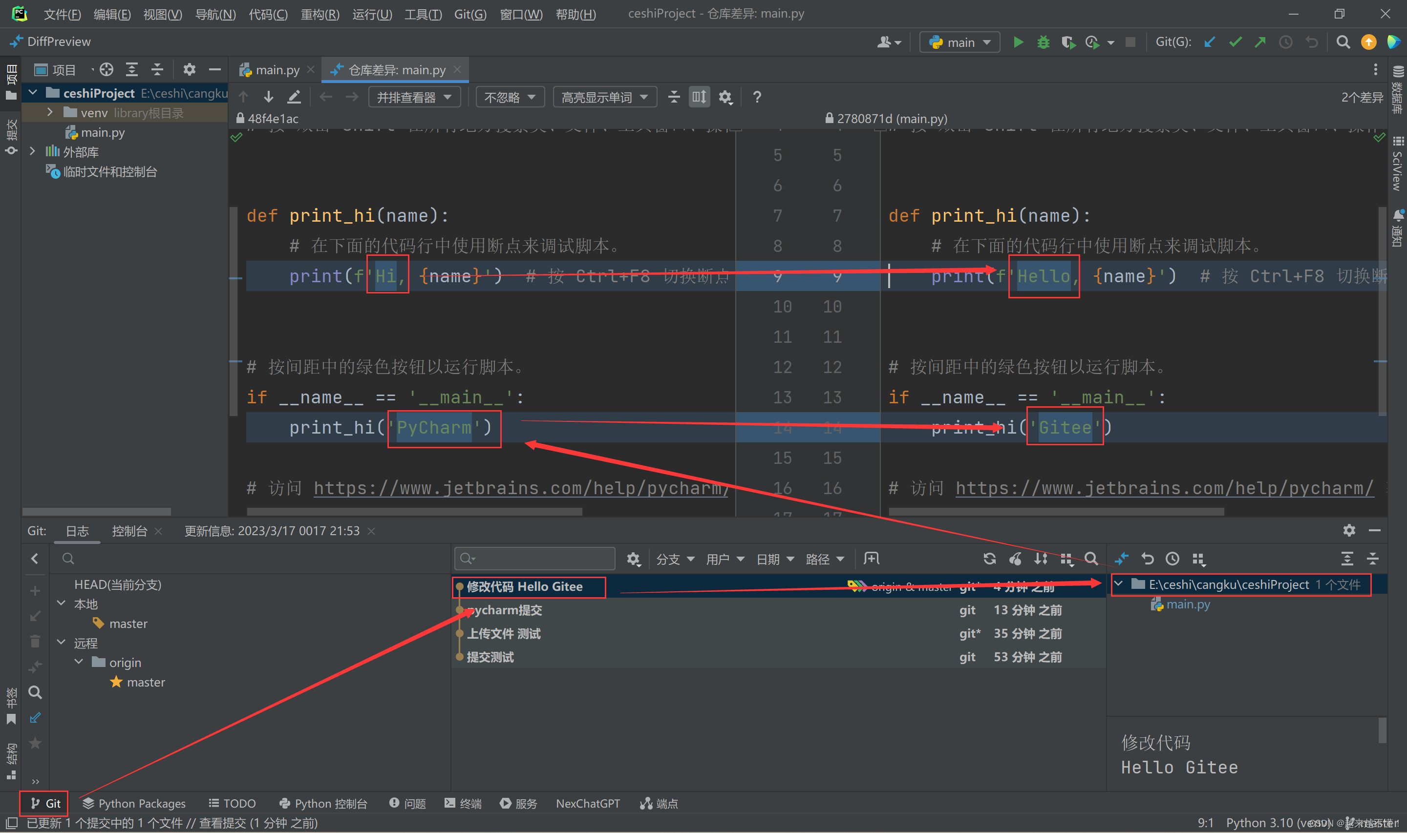This screenshot has height=833, width=1407.
Task: Open Search Everywhere magnifier icon
Action: pyautogui.click(x=1343, y=42)
